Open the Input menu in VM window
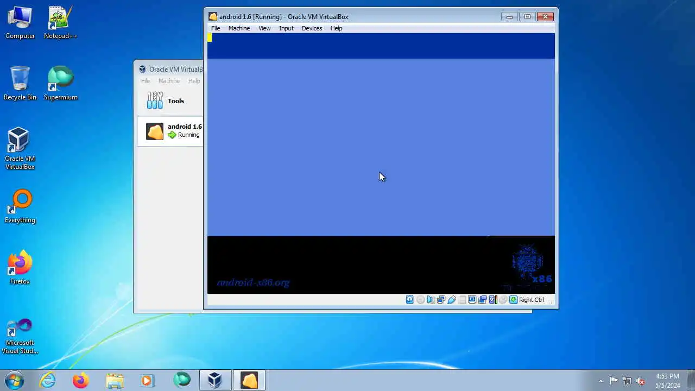 [x=286, y=28]
